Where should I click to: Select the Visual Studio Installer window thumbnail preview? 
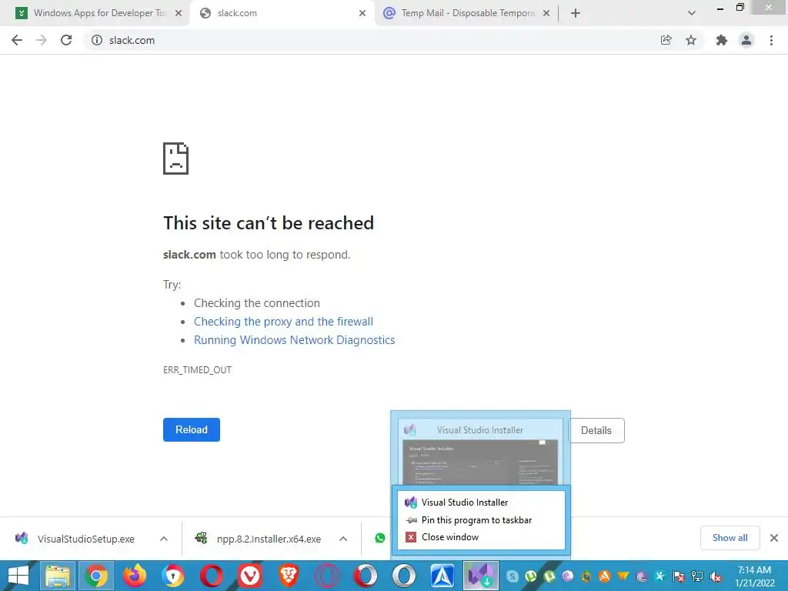[x=481, y=451]
